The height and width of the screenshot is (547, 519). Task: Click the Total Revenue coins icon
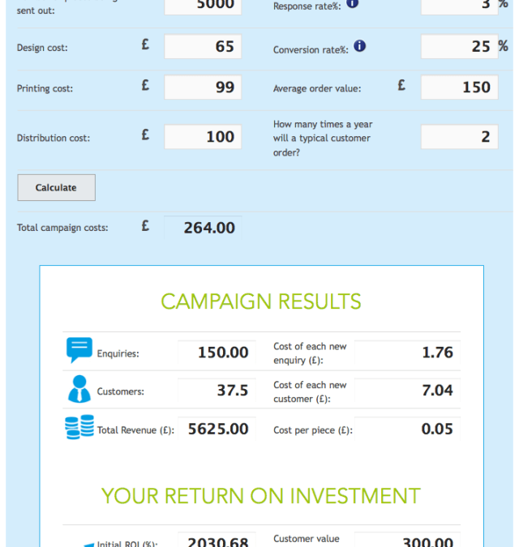(x=79, y=427)
